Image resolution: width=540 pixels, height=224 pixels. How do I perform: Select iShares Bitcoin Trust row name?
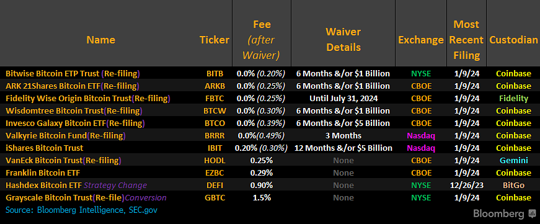pos(45,148)
